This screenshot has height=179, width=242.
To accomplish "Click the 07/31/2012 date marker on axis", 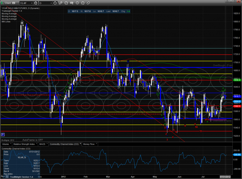I will (x=225, y=176).
